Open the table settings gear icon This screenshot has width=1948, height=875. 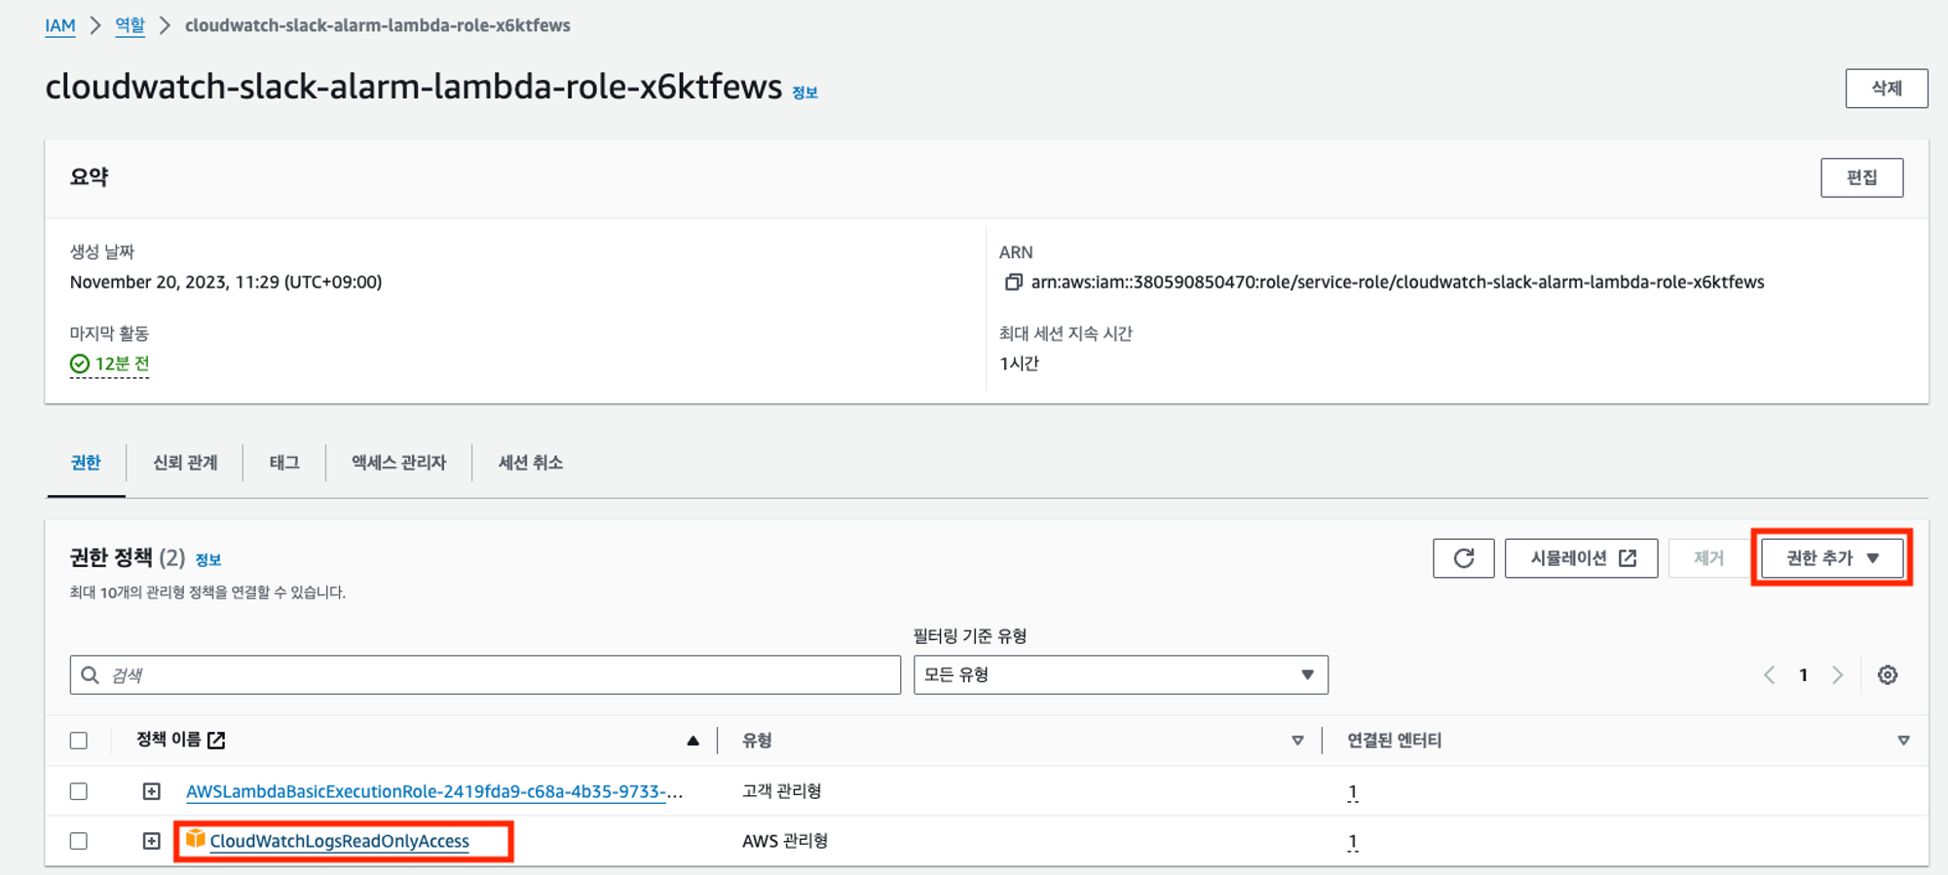pyautogui.click(x=1888, y=675)
